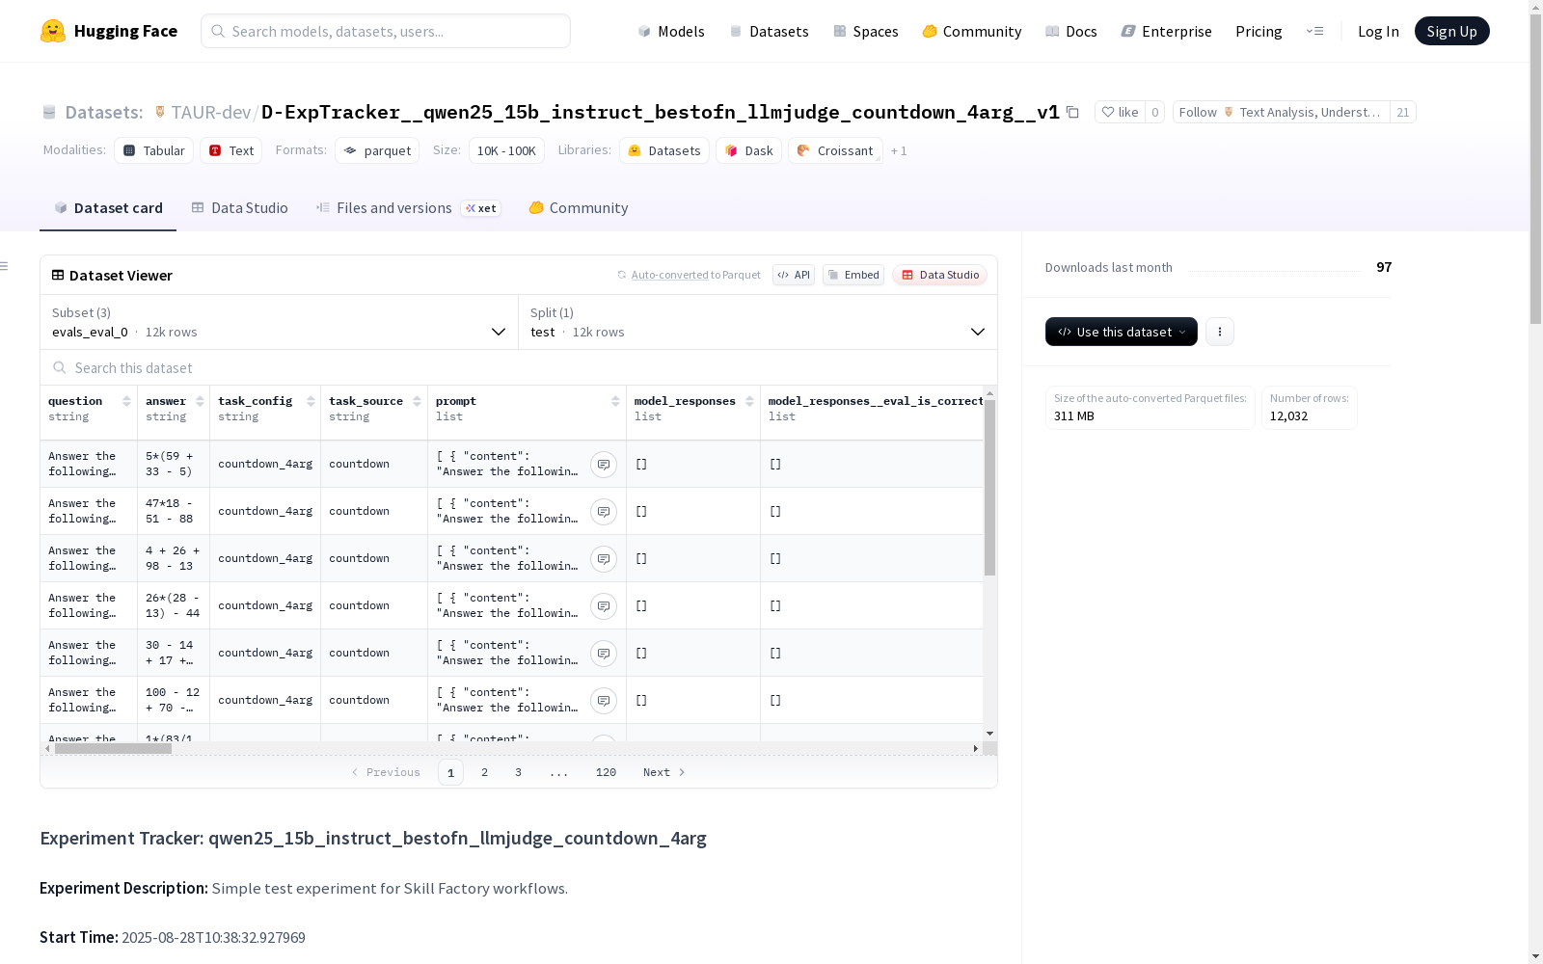Screen dimensions: 1543x964
Task: Go to page 3 of dataset rows
Action: 518,772
